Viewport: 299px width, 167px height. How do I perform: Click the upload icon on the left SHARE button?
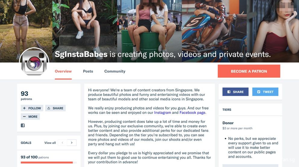pyautogui.click(x=49, y=108)
